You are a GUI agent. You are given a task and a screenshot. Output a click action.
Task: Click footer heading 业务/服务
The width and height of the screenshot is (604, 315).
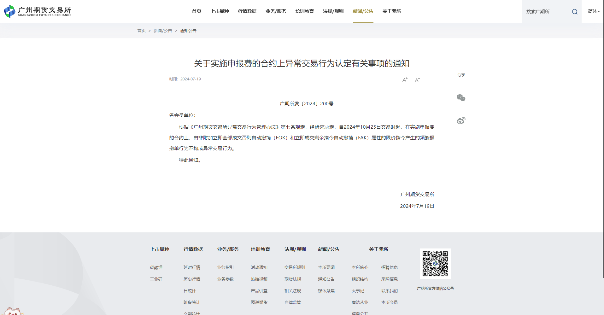(x=228, y=249)
